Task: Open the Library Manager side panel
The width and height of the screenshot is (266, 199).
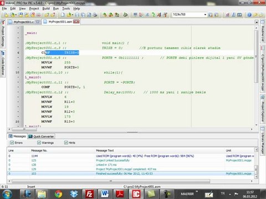Action: tap(263, 140)
